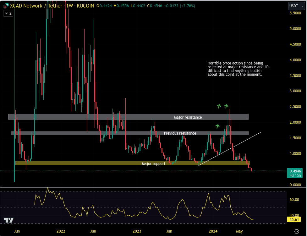Click the 3.0000 price axis label
307x236 pixels.
click(x=295, y=91)
